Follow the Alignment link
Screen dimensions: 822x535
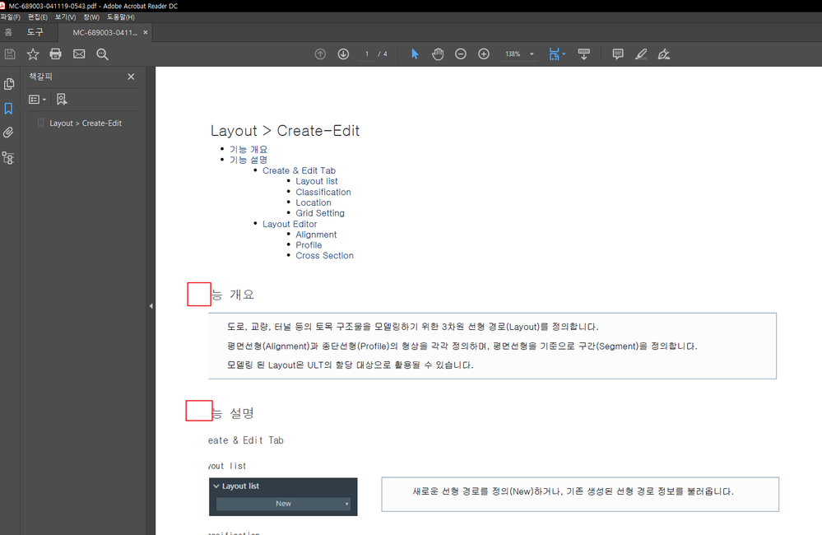[316, 235]
